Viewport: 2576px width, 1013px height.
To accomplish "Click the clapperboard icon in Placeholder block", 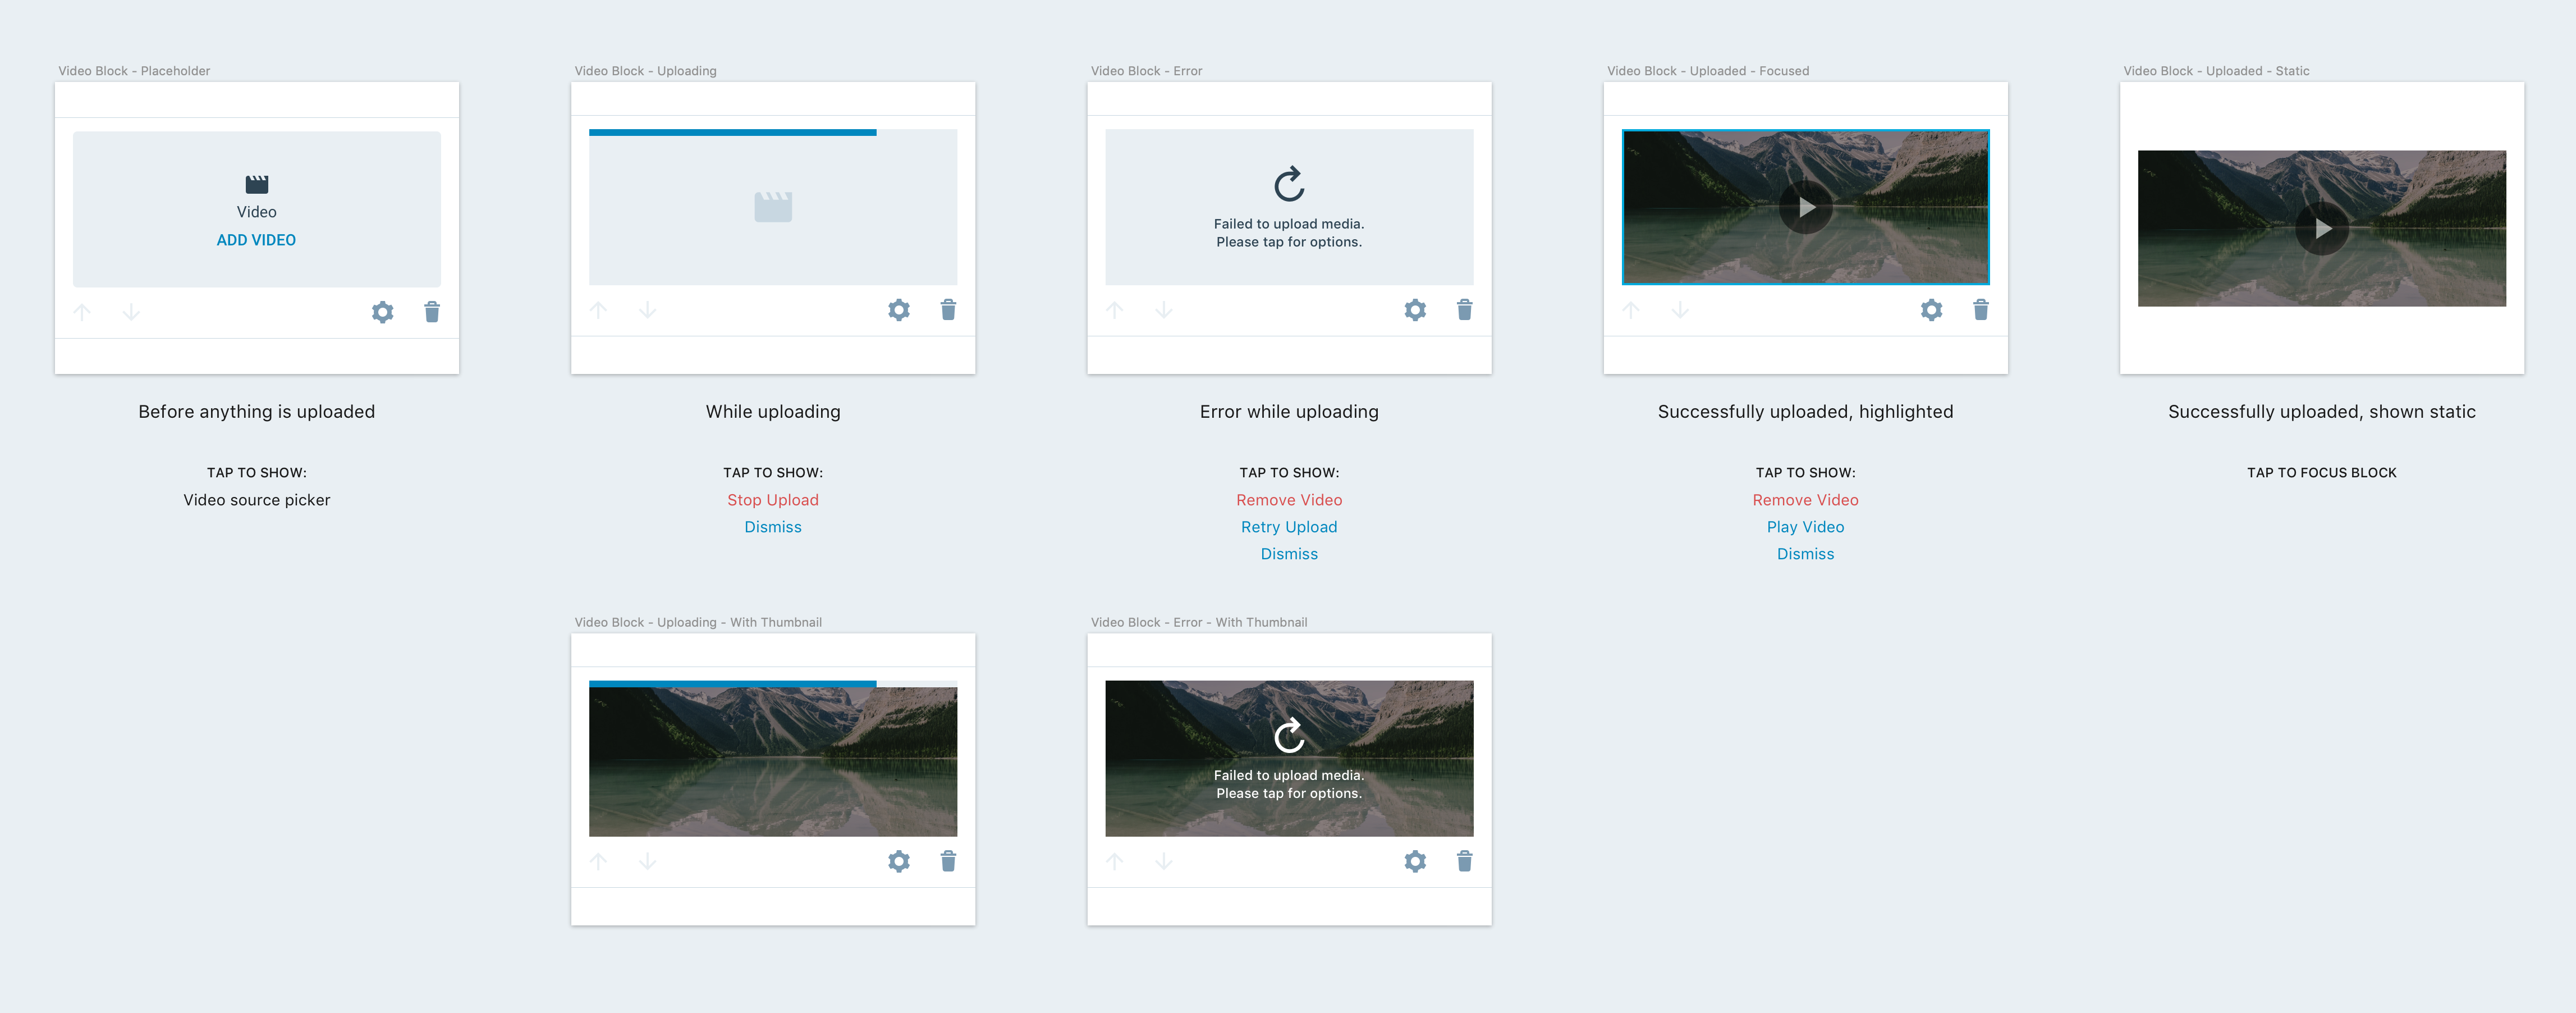I will point(257,184).
